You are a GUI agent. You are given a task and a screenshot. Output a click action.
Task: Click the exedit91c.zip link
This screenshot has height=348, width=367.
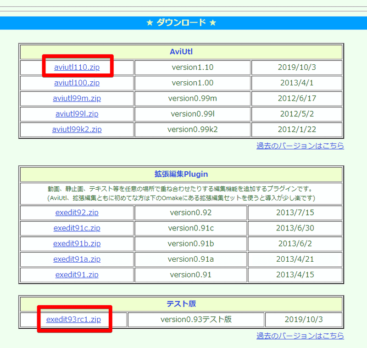(77, 228)
